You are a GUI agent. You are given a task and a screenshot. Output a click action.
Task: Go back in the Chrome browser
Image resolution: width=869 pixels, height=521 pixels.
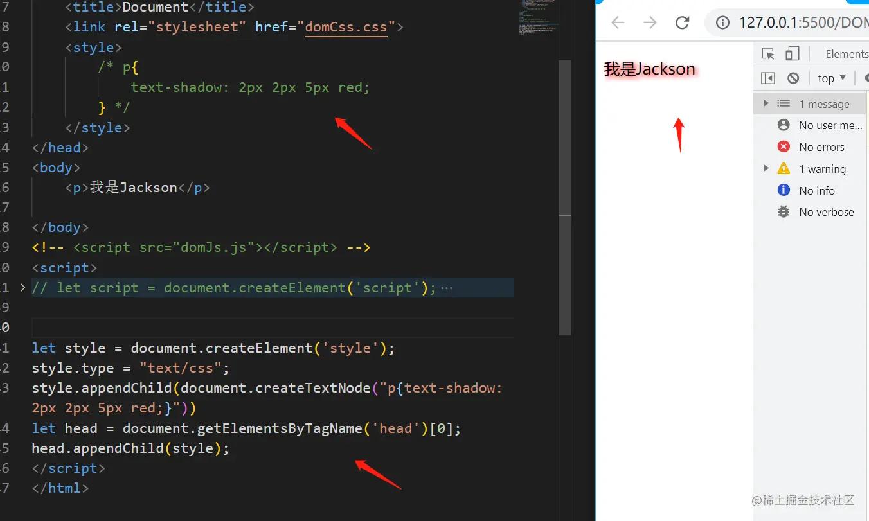618,23
